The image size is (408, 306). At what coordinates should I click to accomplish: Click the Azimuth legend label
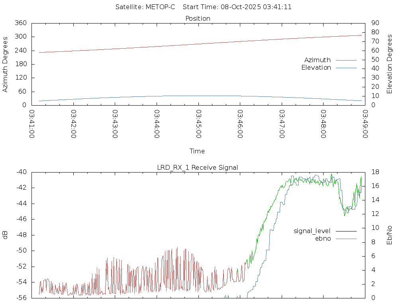[x=317, y=60]
